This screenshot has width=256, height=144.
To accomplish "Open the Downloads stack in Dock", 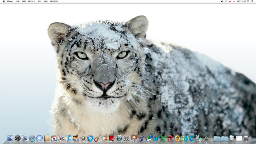I will click(x=232, y=138).
